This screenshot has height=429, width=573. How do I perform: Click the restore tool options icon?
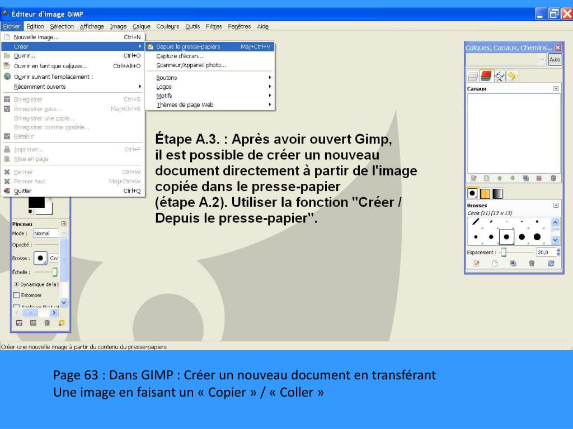(33, 323)
